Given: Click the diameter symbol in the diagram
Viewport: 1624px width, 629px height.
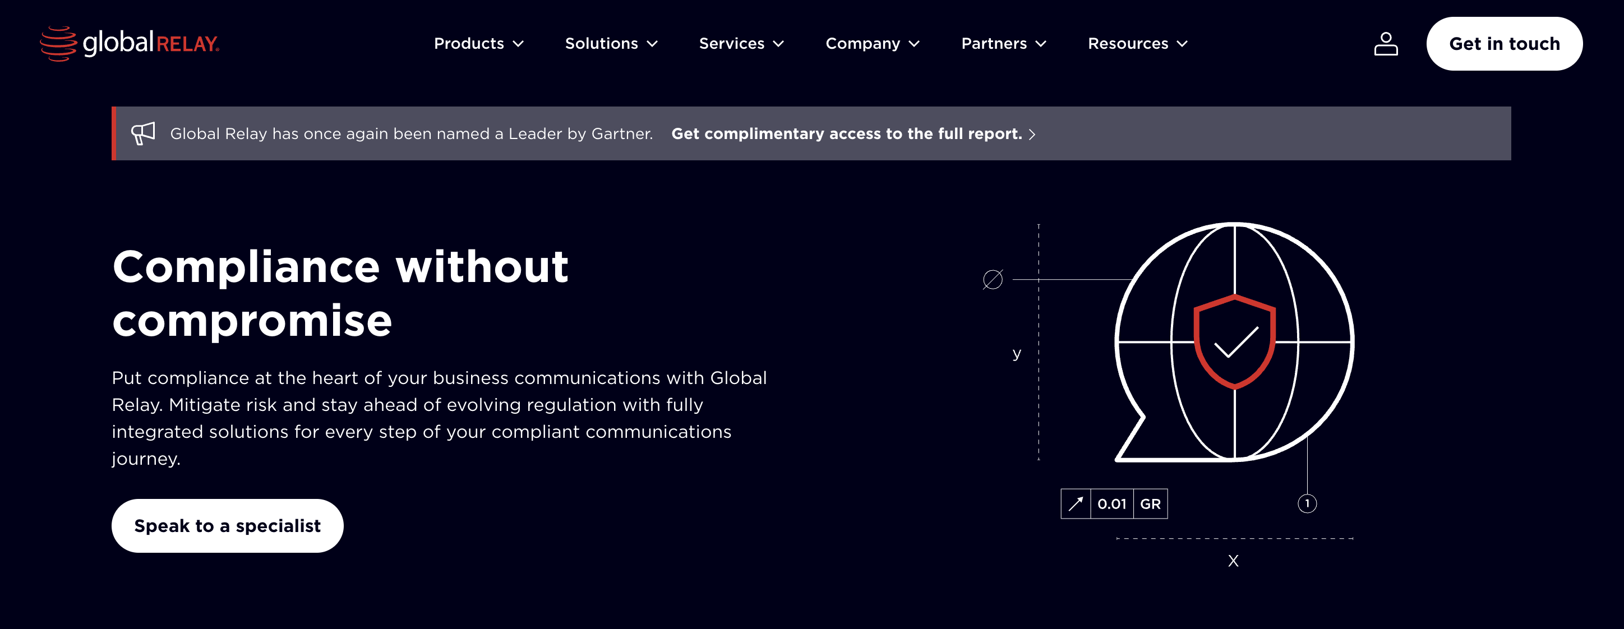Looking at the screenshot, I should [993, 279].
